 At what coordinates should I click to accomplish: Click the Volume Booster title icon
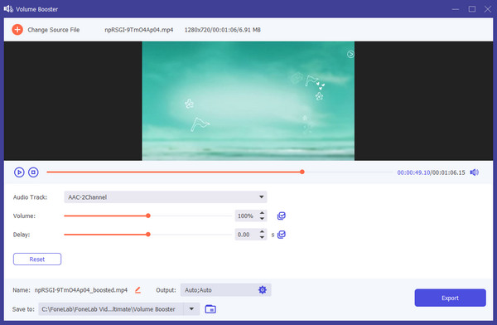tap(8, 9)
